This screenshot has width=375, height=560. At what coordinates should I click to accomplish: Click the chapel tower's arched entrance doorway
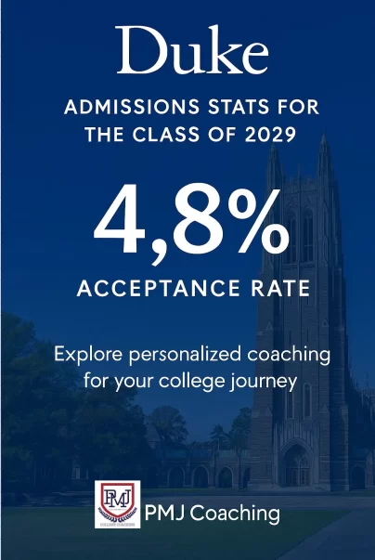click(x=297, y=465)
